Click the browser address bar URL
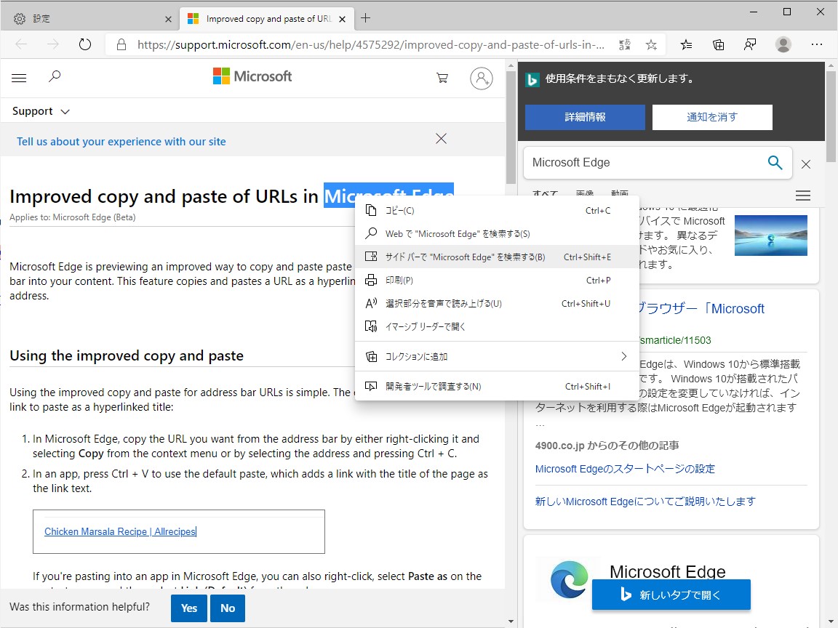The width and height of the screenshot is (838, 628). 371,45
